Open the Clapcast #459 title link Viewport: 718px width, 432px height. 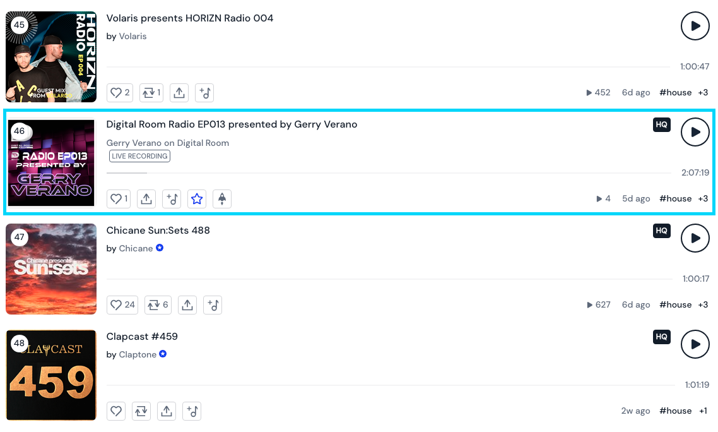click(x=142, y=337)
